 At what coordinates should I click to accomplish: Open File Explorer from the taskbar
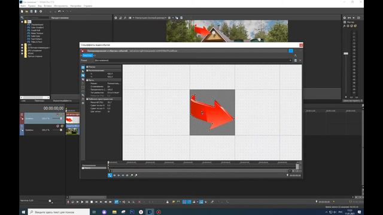point(114,212)
